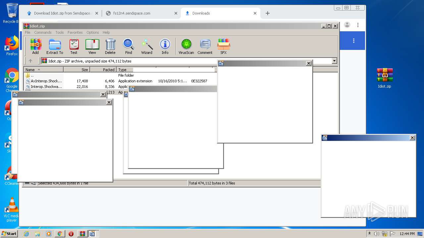The image size is (424, 238).
Task: Click the 0E322587 CRC value
Action: point(199,81)
